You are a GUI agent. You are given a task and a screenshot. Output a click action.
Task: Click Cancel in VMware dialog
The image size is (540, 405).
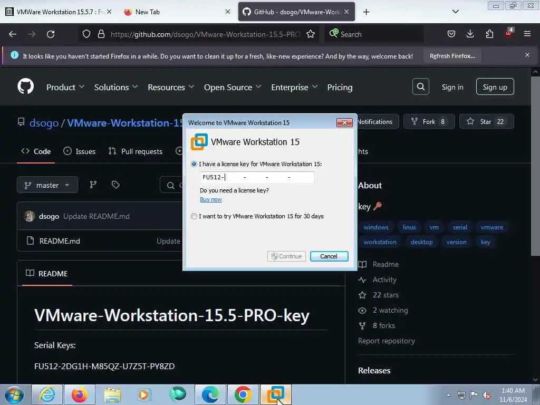pyautogui.click(x=329, y=256)
